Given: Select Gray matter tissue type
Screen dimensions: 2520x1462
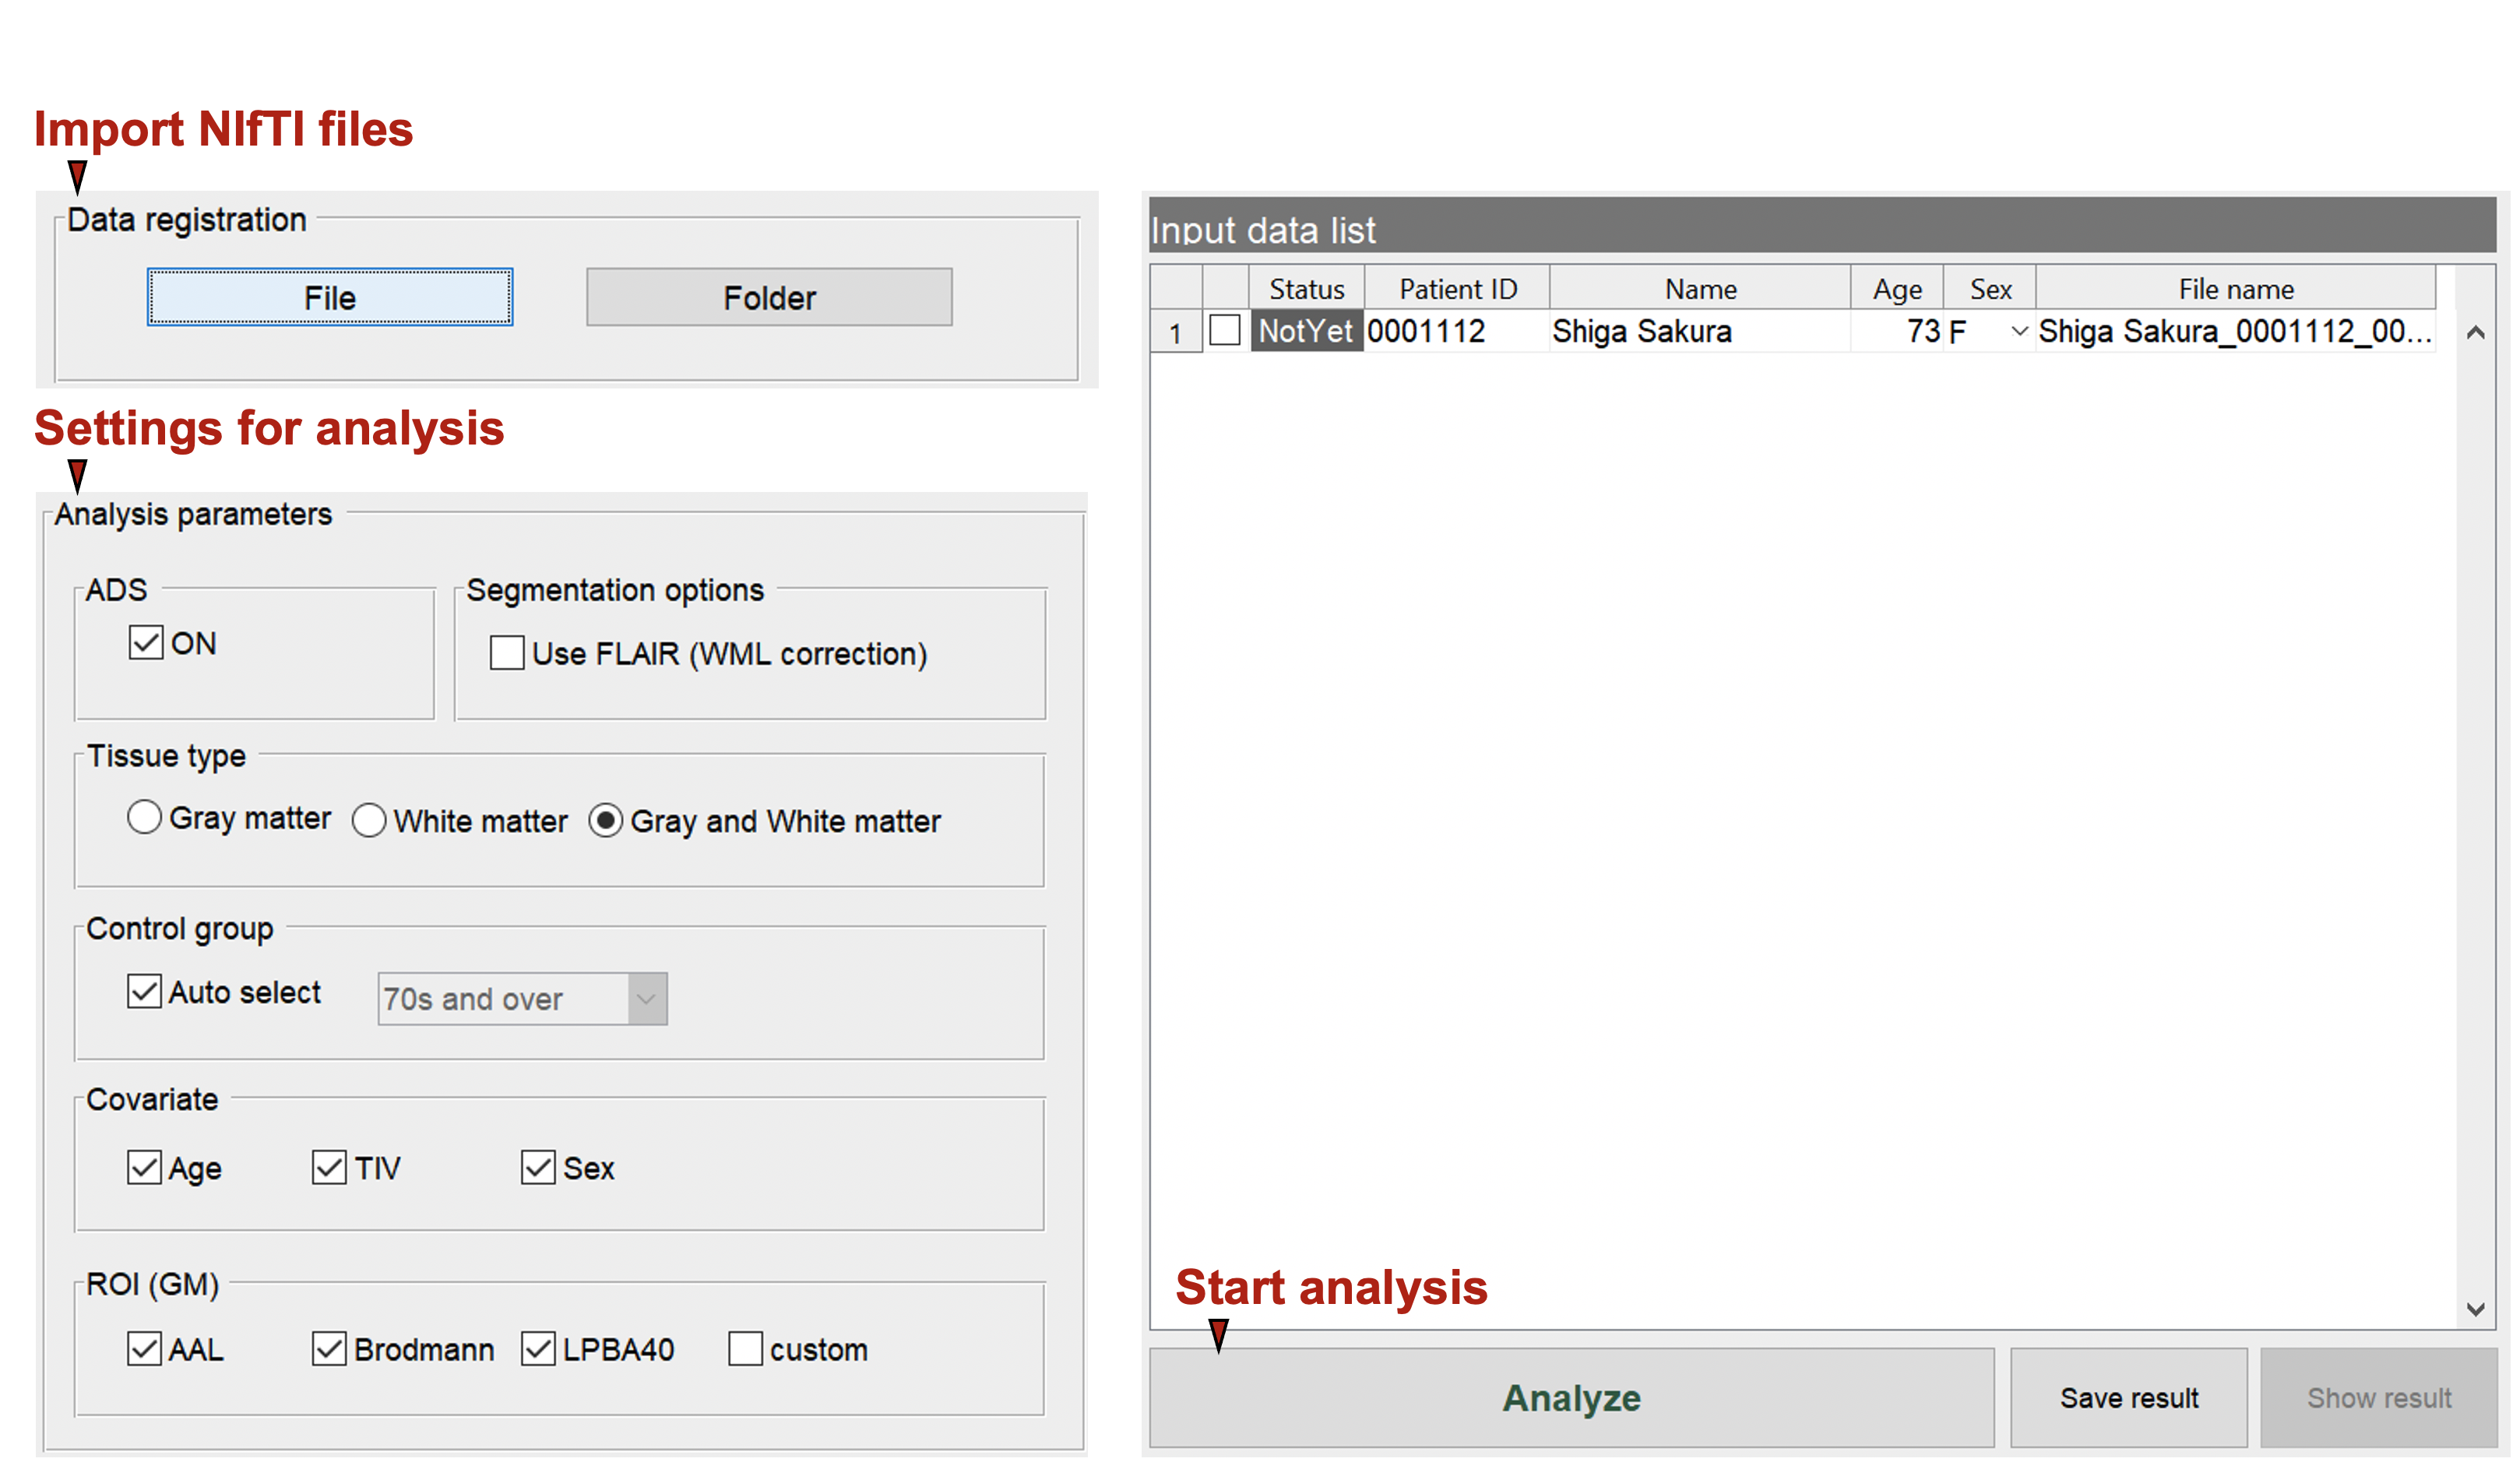Looking at the screenshot, I should click(144, 817).
